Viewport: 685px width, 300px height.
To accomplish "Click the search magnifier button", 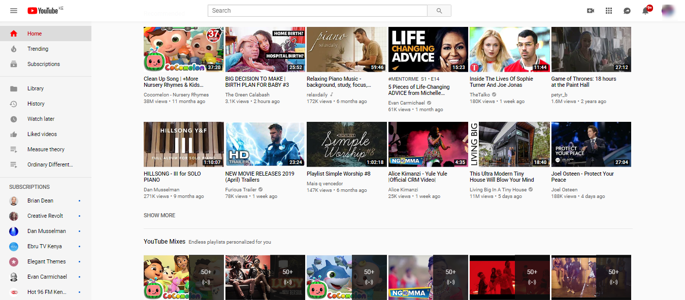I will click(x=439, y=11).
